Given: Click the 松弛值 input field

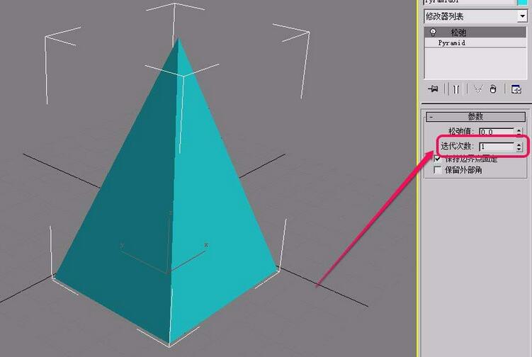Looking at the screenshot, I should pos(497,132).
